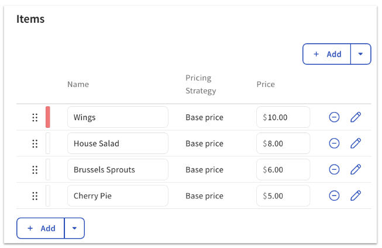The height and width of the screenshot is (248, 382).
Task: Click the Brussels Sprouts name field
Action: 118,170
